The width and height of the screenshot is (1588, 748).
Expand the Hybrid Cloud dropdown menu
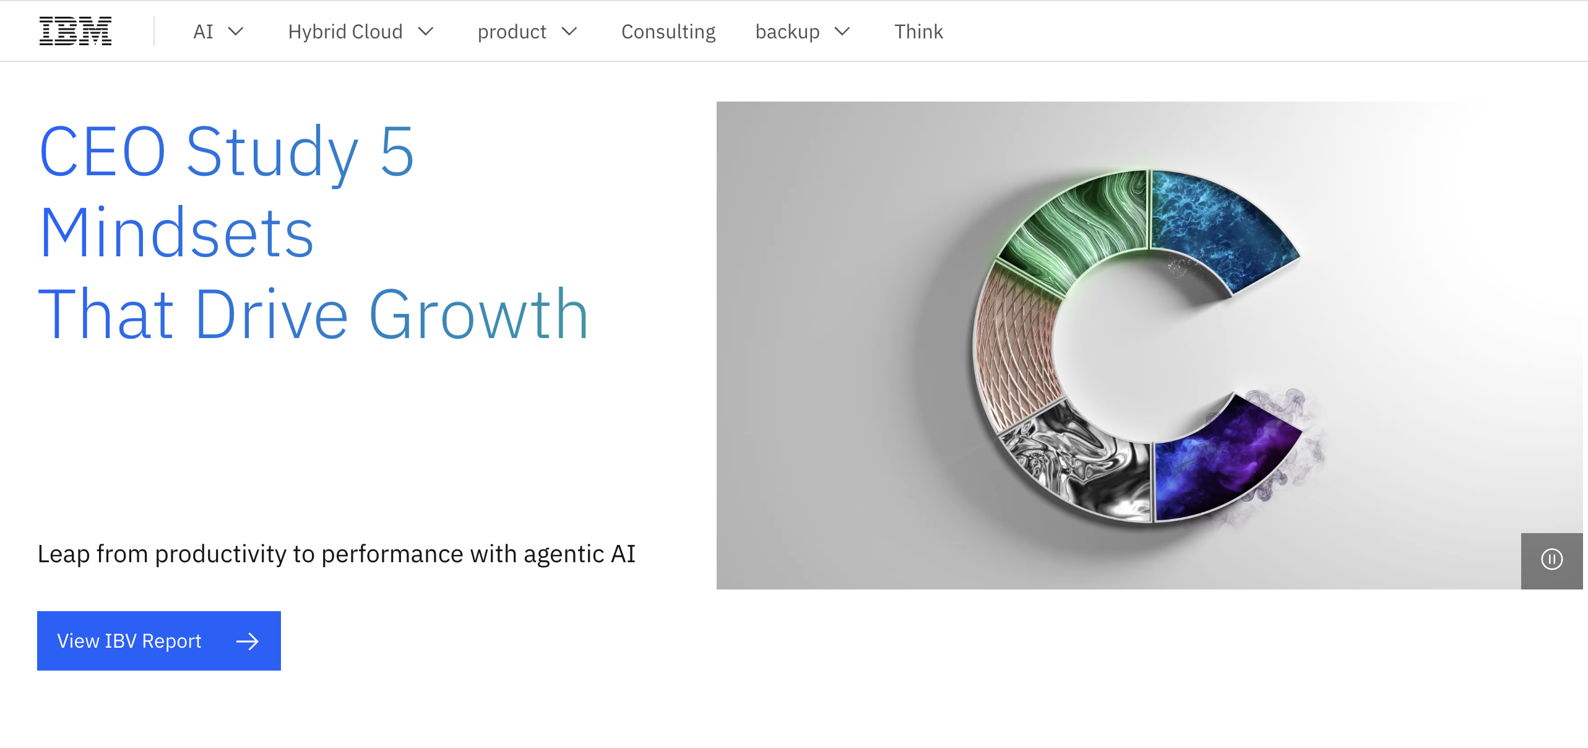click(x=426, y=32)
